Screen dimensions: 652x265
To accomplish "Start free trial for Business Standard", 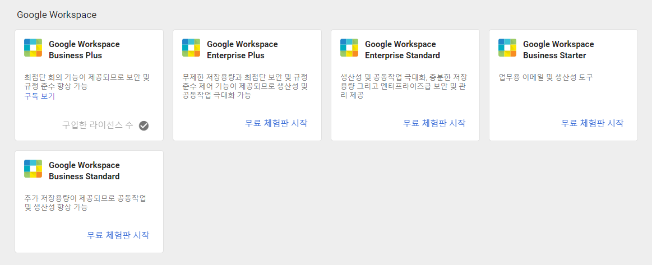I will [x=118, y=235].
